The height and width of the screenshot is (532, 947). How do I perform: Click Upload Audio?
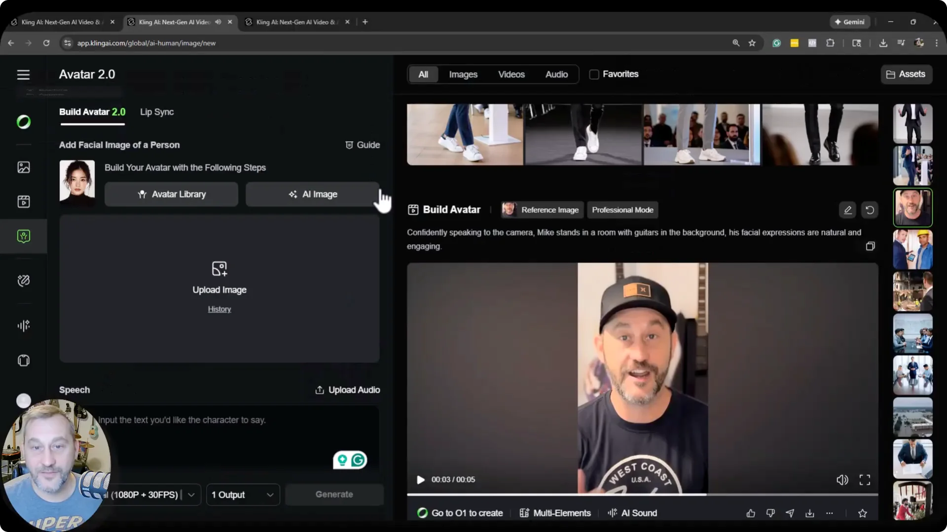pyautogui.click(x=348, y=390)
